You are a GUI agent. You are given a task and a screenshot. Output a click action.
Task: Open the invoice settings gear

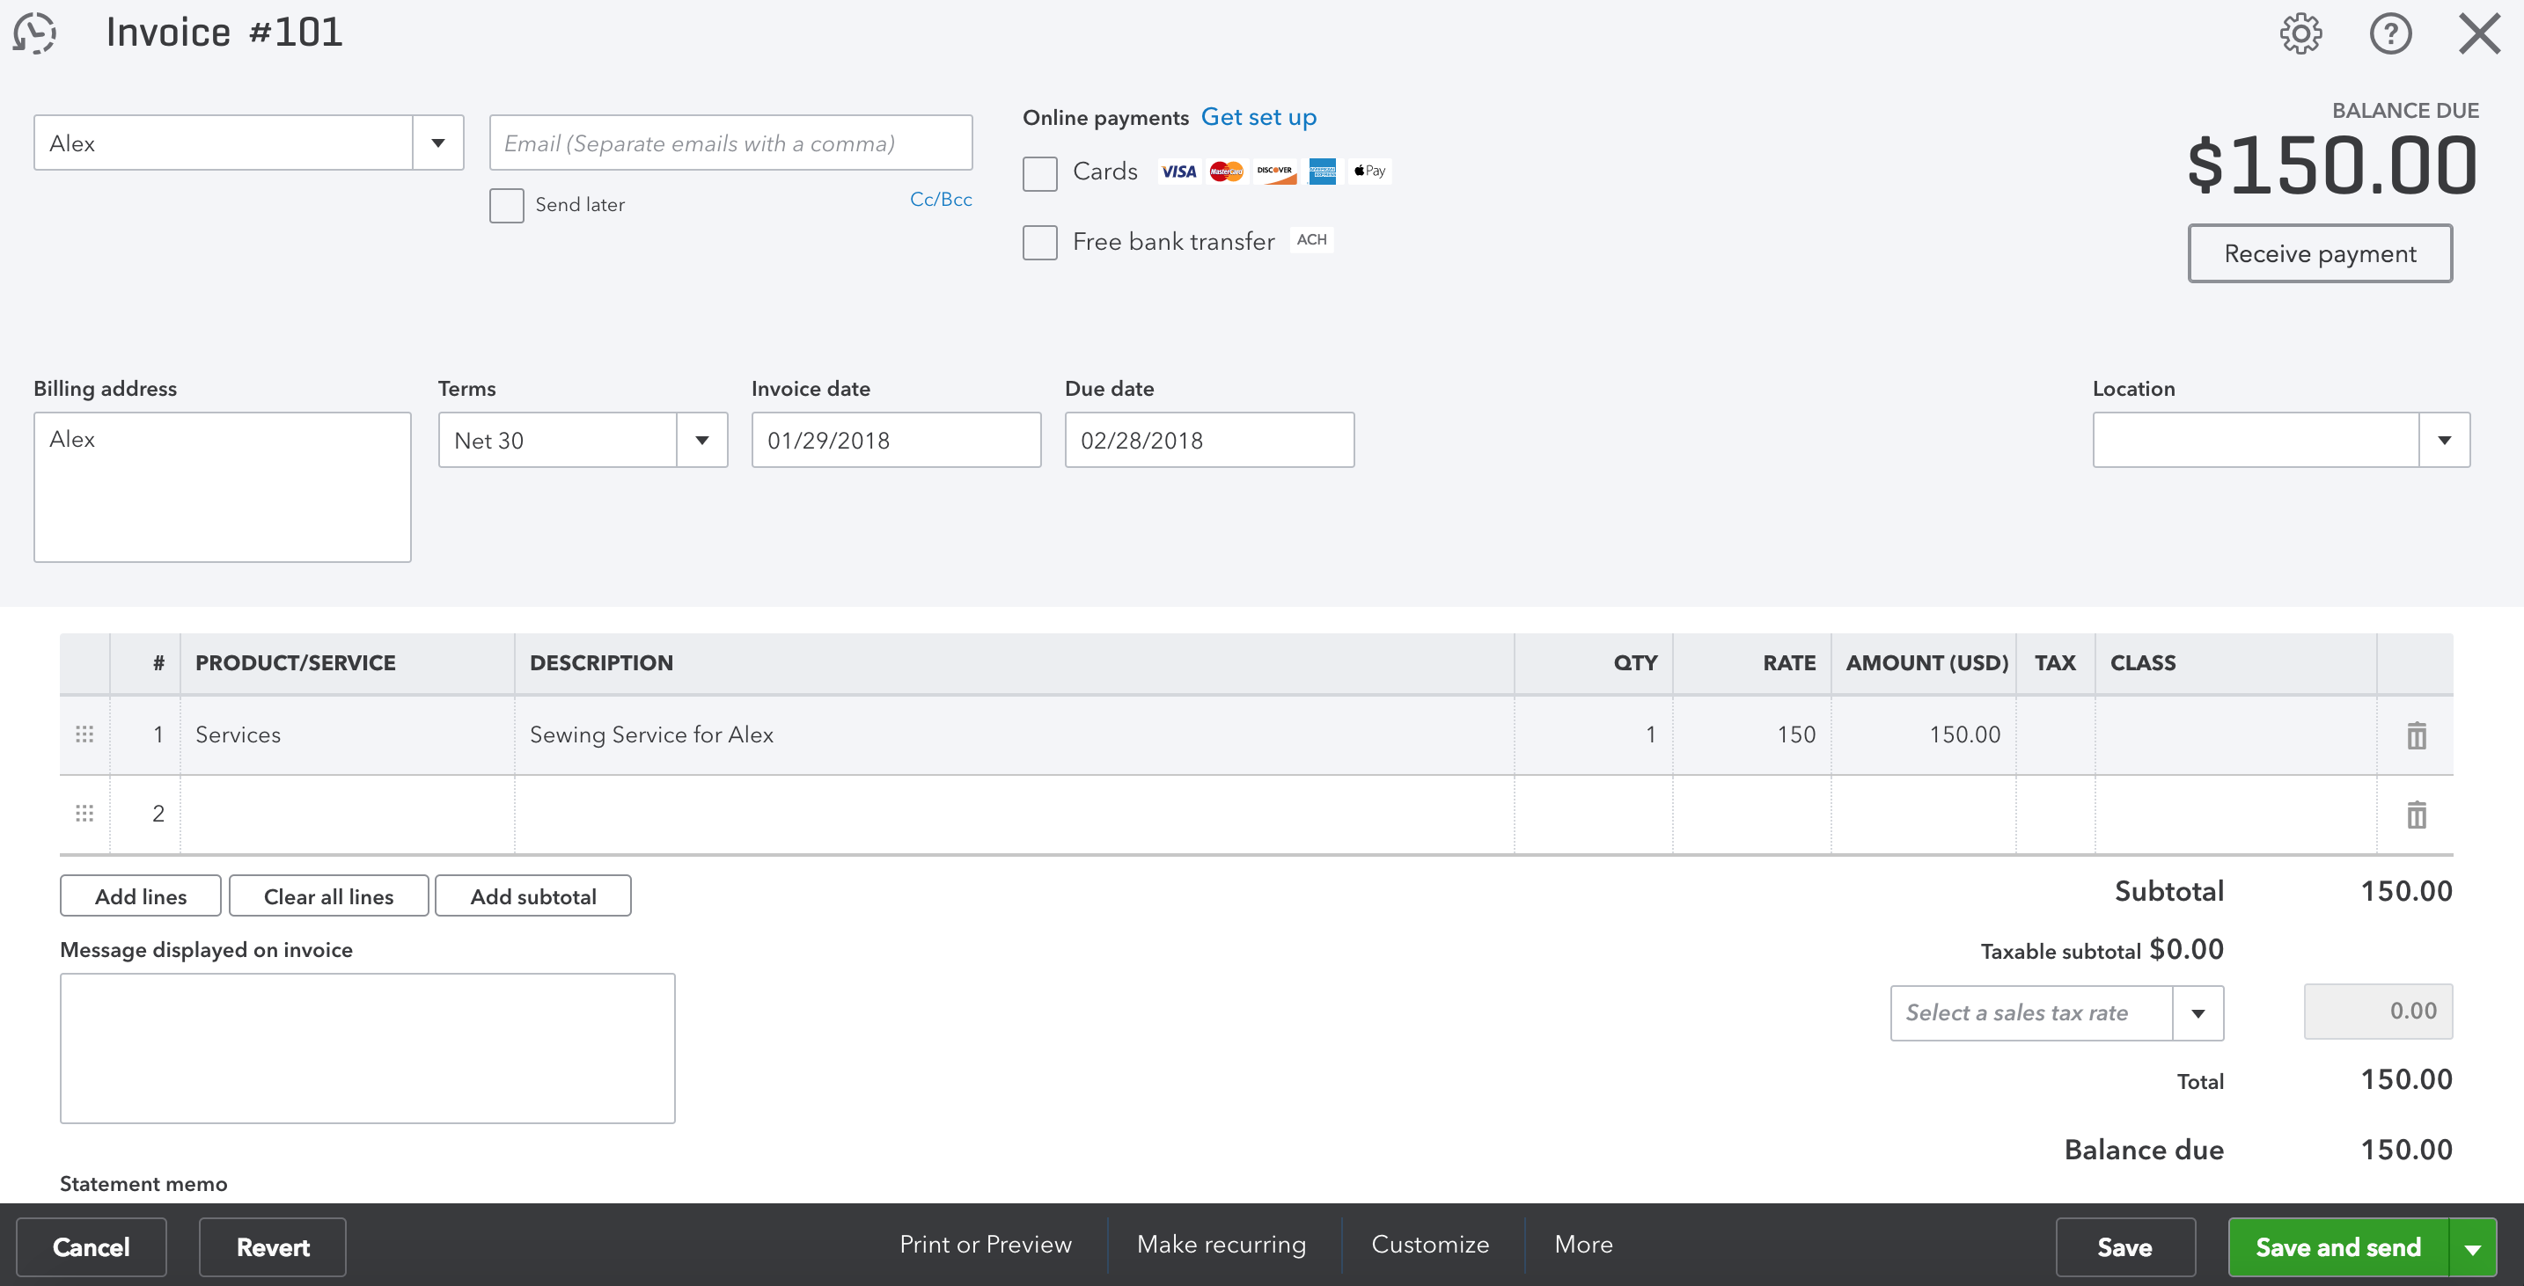point(2300,33)
